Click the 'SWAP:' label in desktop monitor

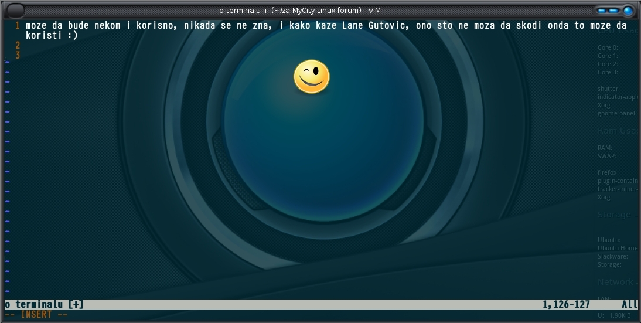click(606, 156)
